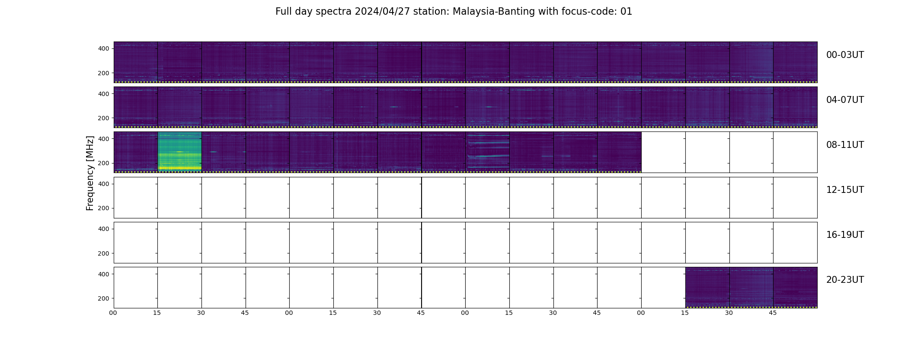Viewport: 908px width, 346px height.
Task: Click the "00-03UT" row label
Action: (x=845, y=55)
